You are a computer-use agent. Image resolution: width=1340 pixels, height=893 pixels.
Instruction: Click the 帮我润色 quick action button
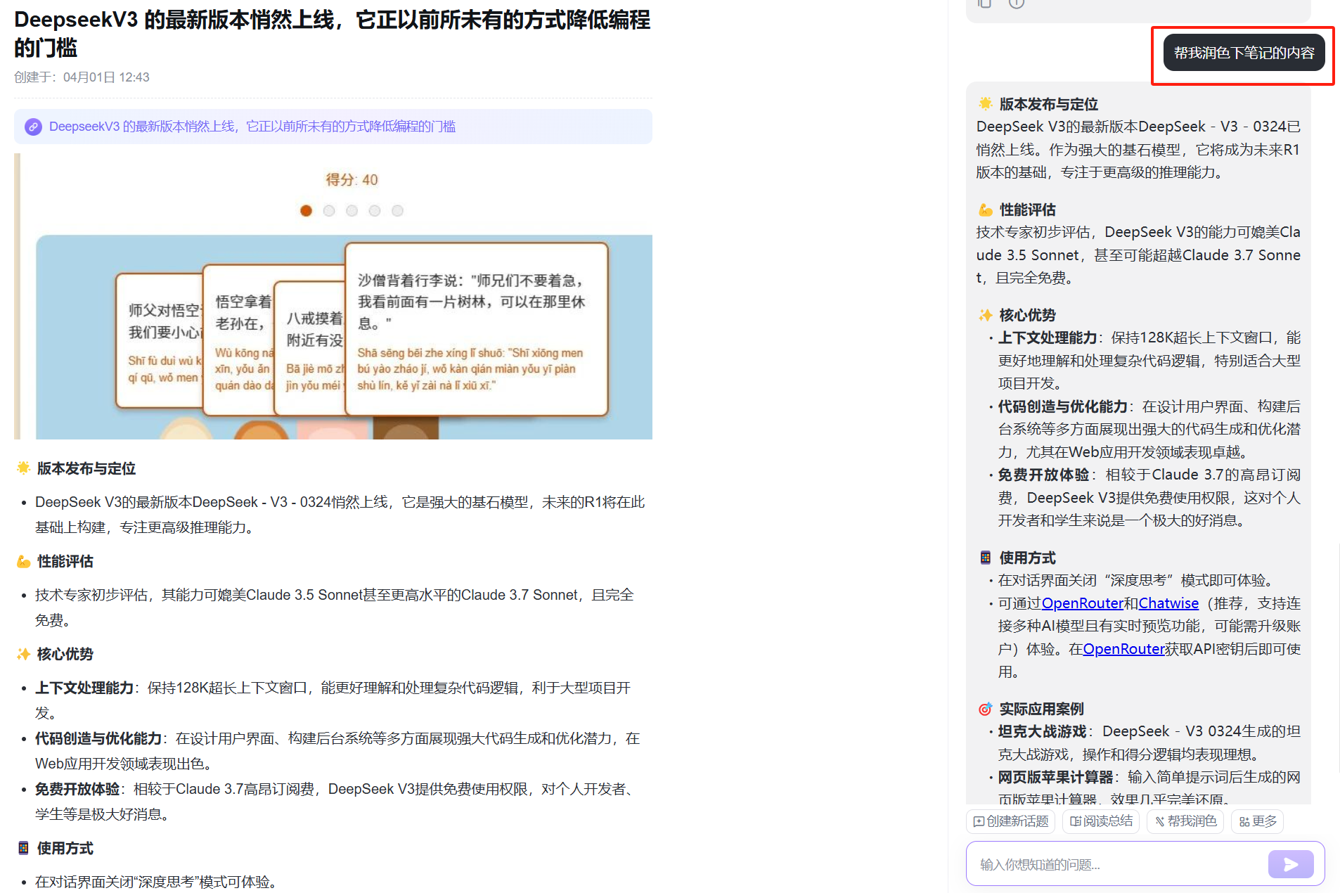click(x=1185, y=821)
